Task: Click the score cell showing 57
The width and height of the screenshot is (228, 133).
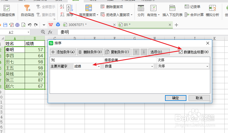Action: (35, 50)
